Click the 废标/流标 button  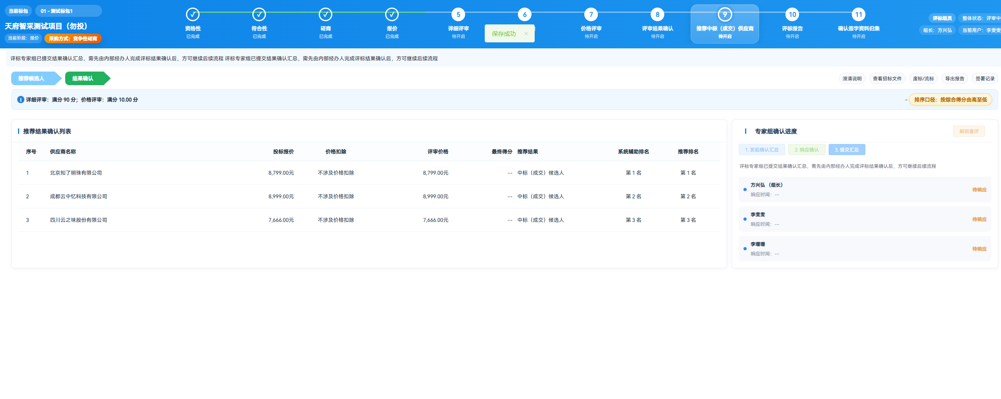[x=923, y=79]
